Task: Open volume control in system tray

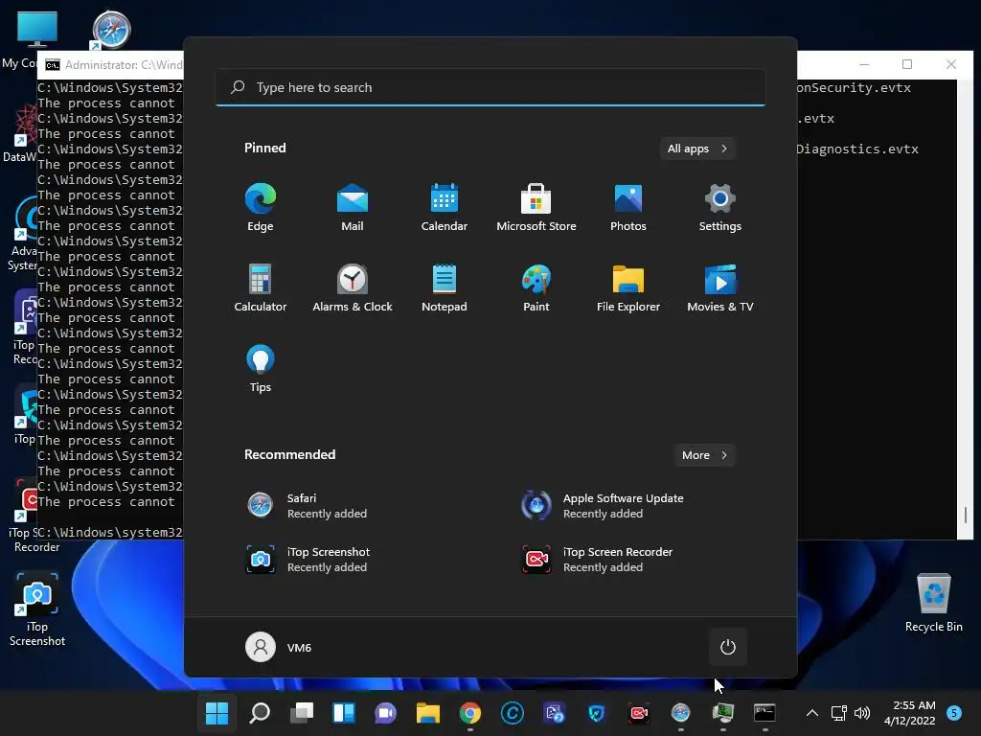Action: (862, 713)
